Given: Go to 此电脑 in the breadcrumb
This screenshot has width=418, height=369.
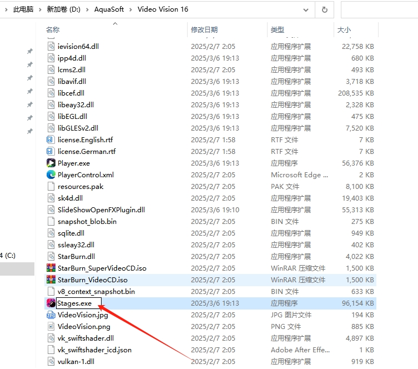Looking at the screenshot, I should click(23, 9).
